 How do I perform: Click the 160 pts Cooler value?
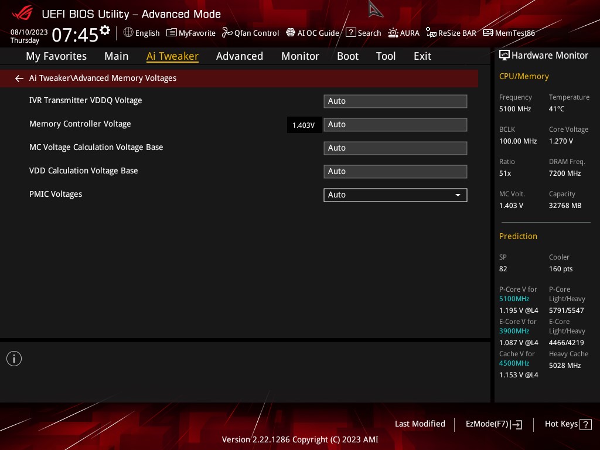point(561,269)
